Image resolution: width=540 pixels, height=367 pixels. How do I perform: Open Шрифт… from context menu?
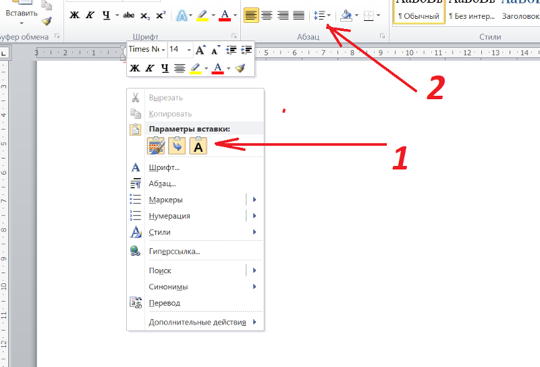tap(195, 168)
